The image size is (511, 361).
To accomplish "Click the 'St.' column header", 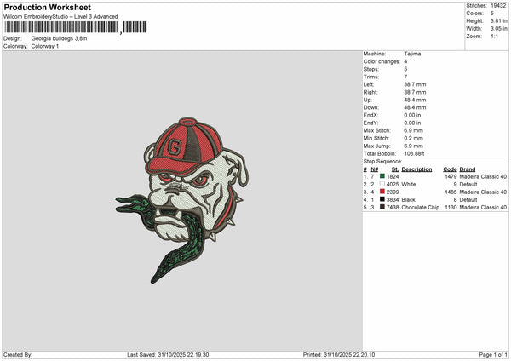I will coord(395,169).
